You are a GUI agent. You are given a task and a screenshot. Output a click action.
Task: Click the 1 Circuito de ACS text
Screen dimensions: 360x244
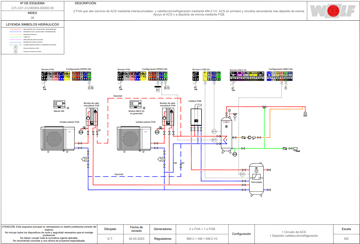294,232
